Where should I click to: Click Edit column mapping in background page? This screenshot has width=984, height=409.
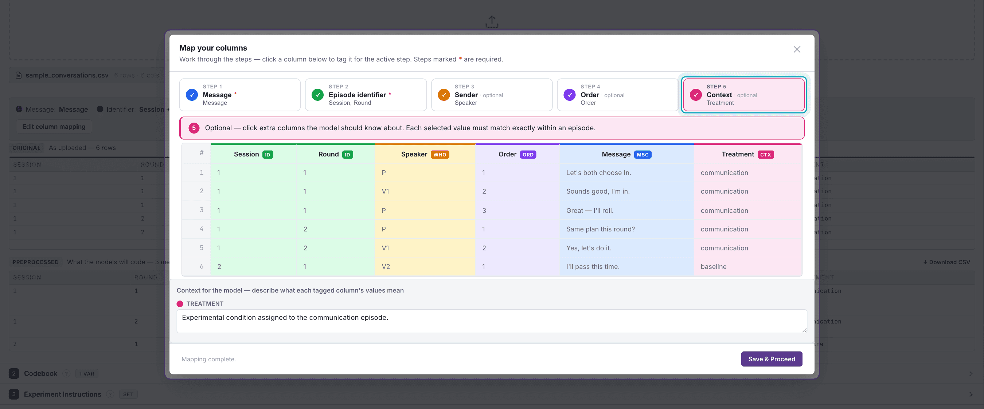(x=54, y=126)
